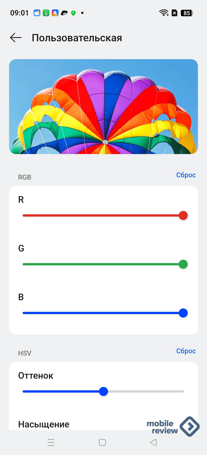
Task: Tap the Wi-Fi status icon
Action: pyautogui.click(x=164, y=13)
